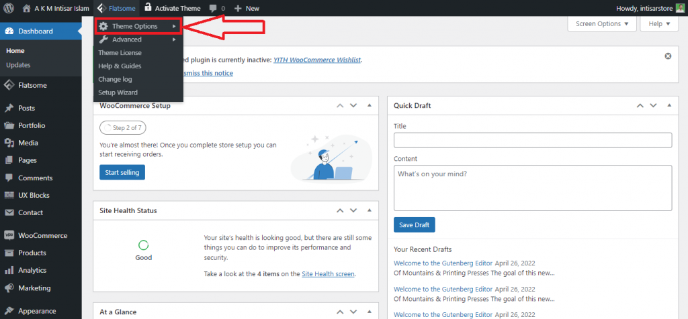Collapse the Site Health Status panel
This screenshot has width=688, height=319.
(369, 210)
